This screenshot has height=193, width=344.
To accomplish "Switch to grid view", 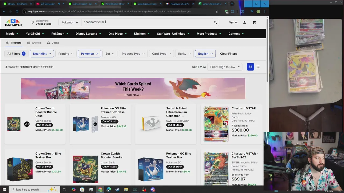I will [x=250, y=67].
